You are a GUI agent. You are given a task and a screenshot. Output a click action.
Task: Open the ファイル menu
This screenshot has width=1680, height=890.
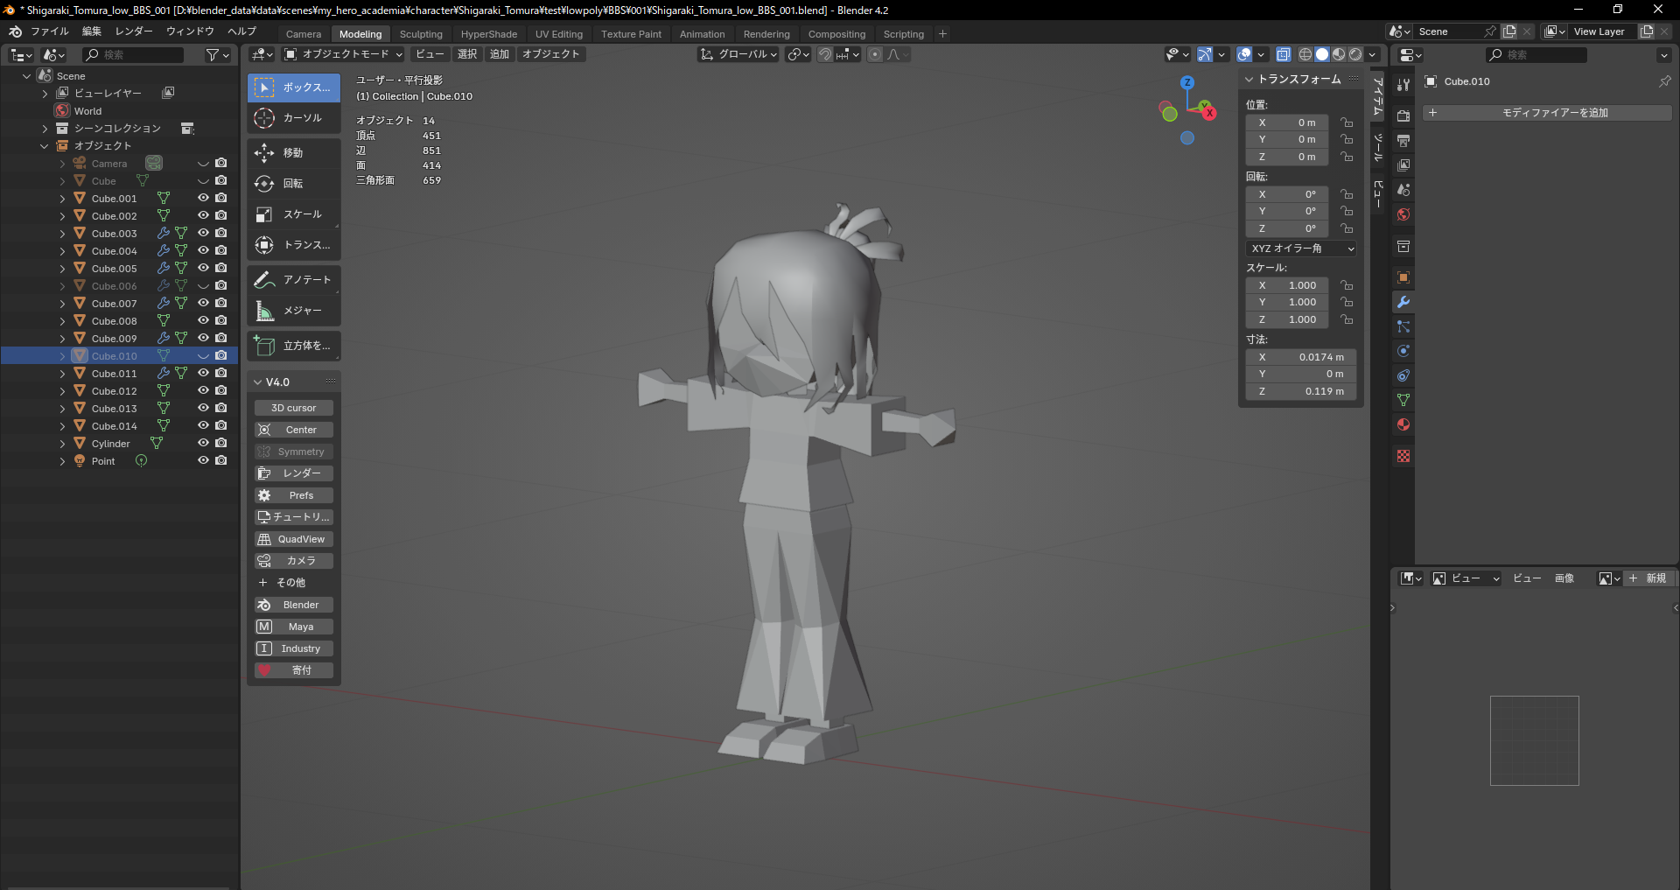tap(49, 32)
